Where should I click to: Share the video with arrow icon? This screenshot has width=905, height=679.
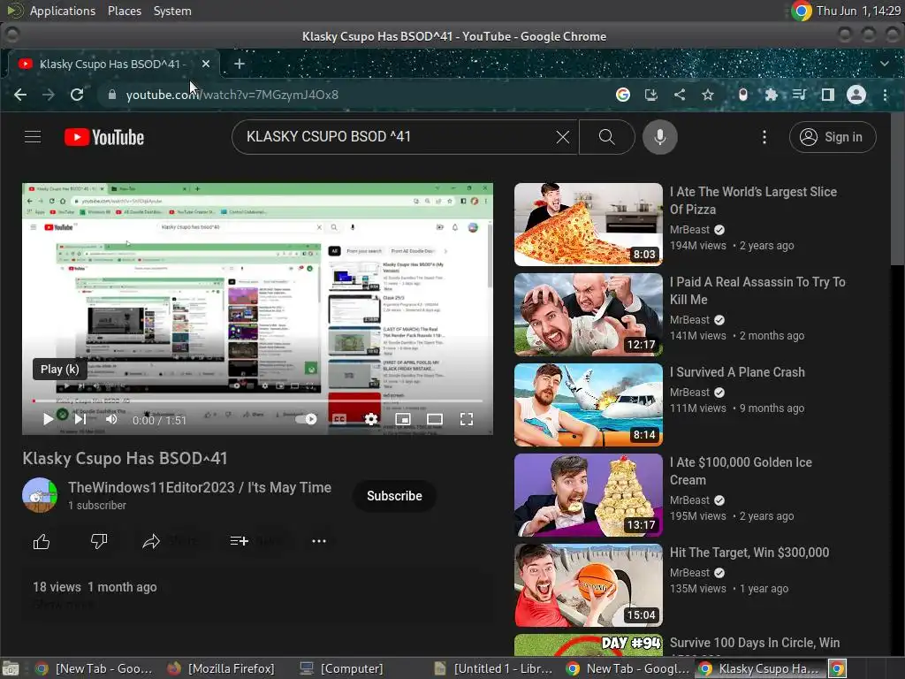(x=151, y=542)
